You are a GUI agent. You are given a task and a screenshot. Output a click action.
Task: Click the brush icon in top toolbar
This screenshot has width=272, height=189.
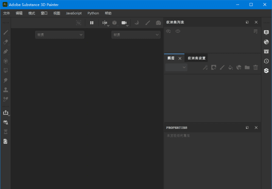(147, 23)
